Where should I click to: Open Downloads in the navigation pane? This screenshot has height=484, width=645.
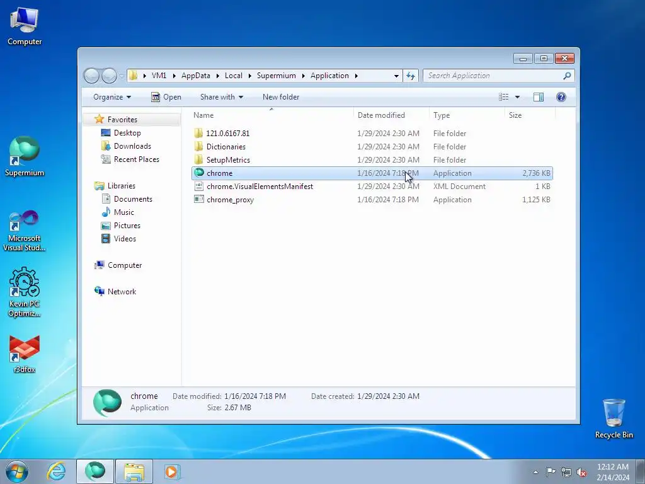(132, 146)
